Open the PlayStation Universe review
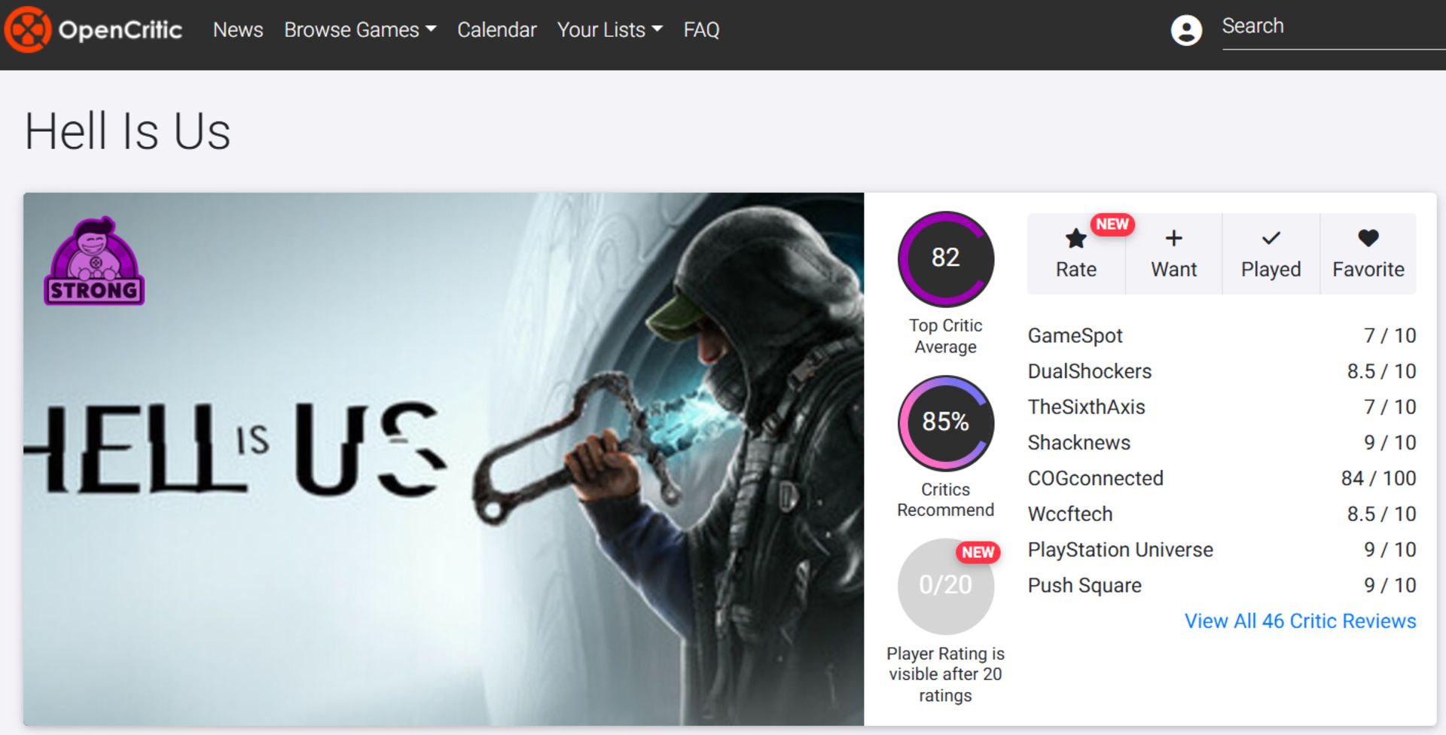The height and width of the screenshot is (735, 1446). [1120, 550]
